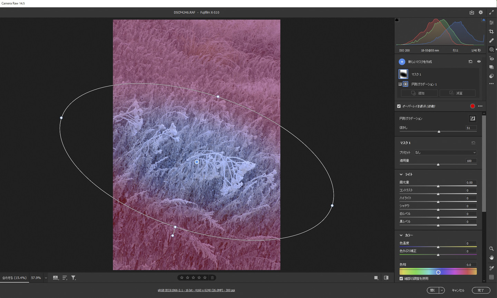Select the Crop tool in right toolbar
The height and width of the screenshot is (298, 497).
click(491, 31)
